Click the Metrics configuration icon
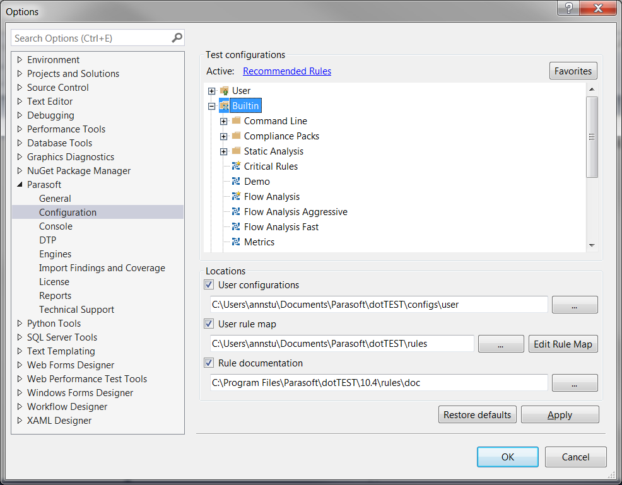Viewport: 622px width, 485px height. (237, 242)
